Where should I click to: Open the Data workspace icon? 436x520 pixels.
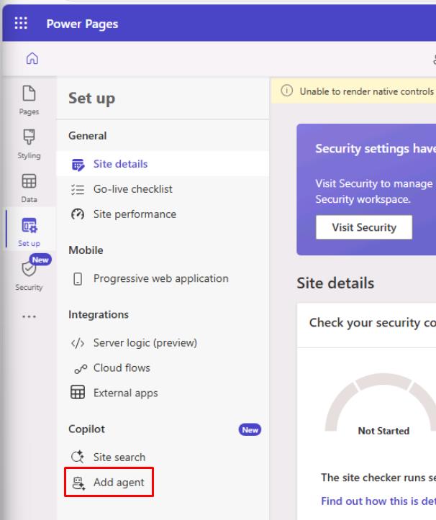(29, 181)
